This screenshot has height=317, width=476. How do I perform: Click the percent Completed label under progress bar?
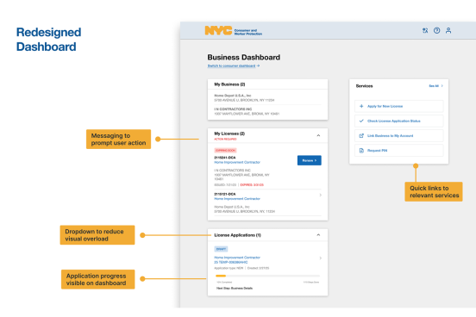[x=224, y=283]
